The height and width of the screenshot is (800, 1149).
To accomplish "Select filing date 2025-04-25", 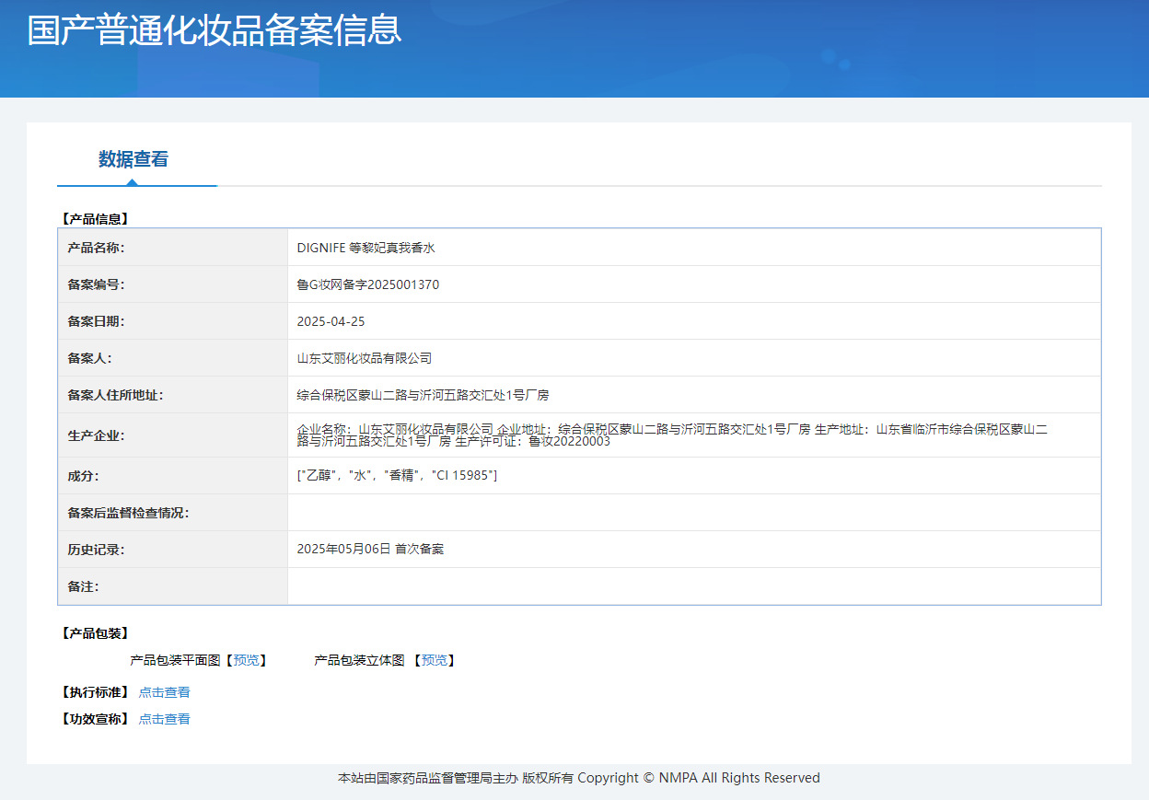I will coord(331,321).
